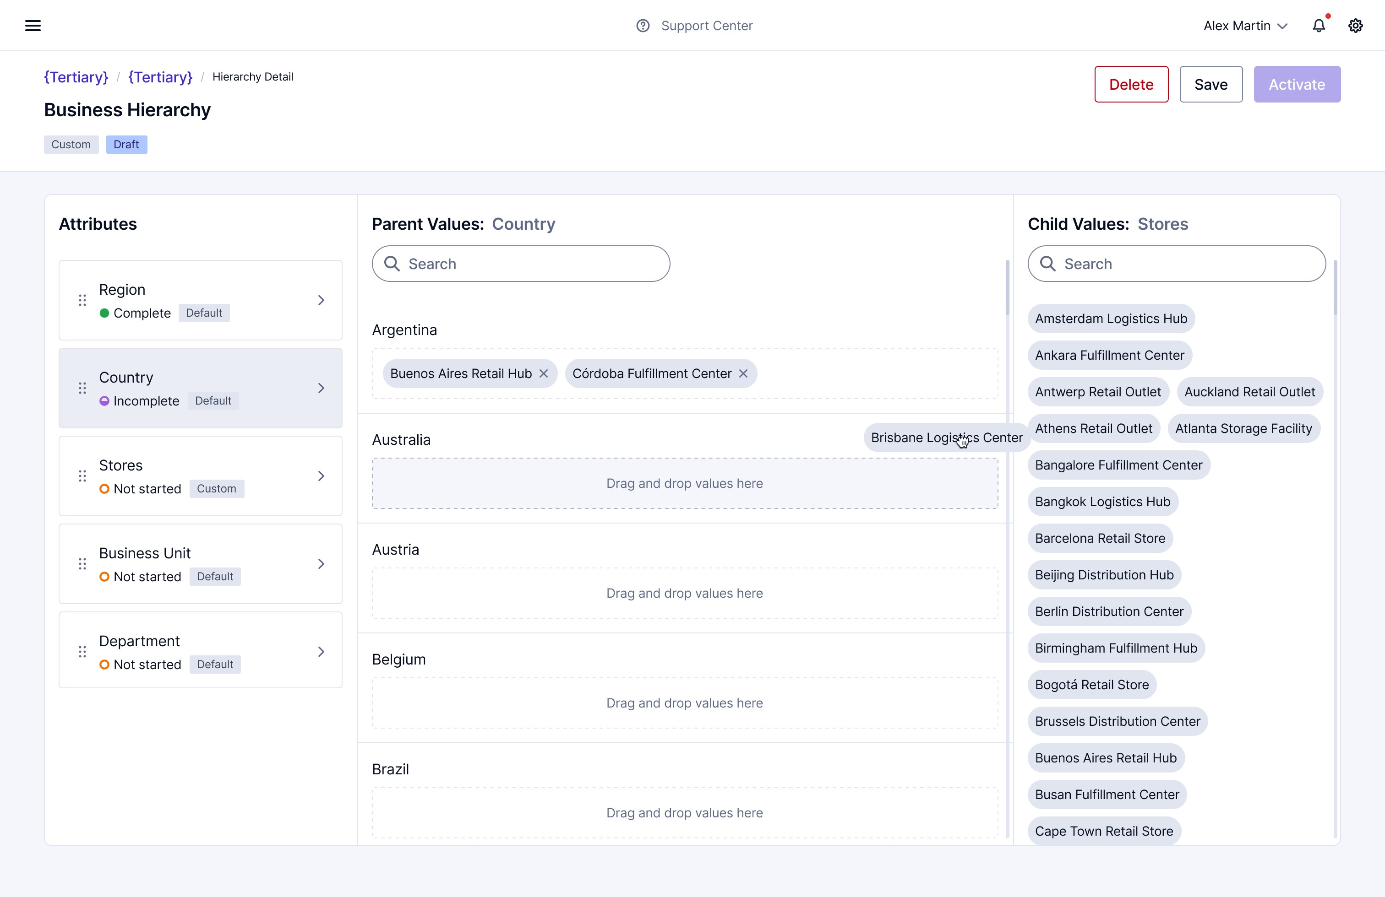Click the Child Values scrollbar
This screenshot has width=1385, height=897.
(x=1335, y=288)
